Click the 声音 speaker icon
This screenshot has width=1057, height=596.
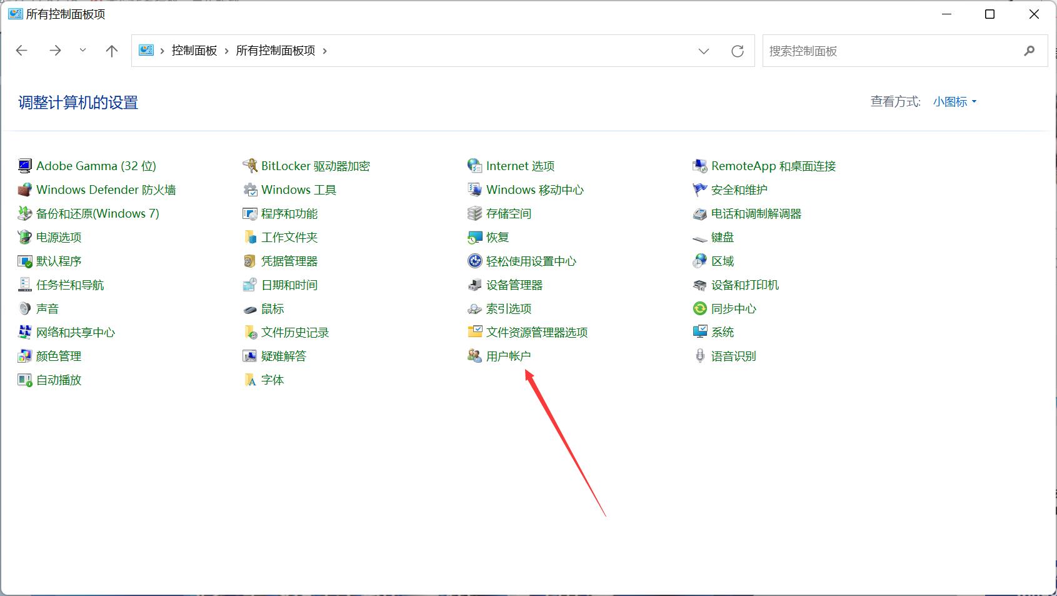point(24,308)
